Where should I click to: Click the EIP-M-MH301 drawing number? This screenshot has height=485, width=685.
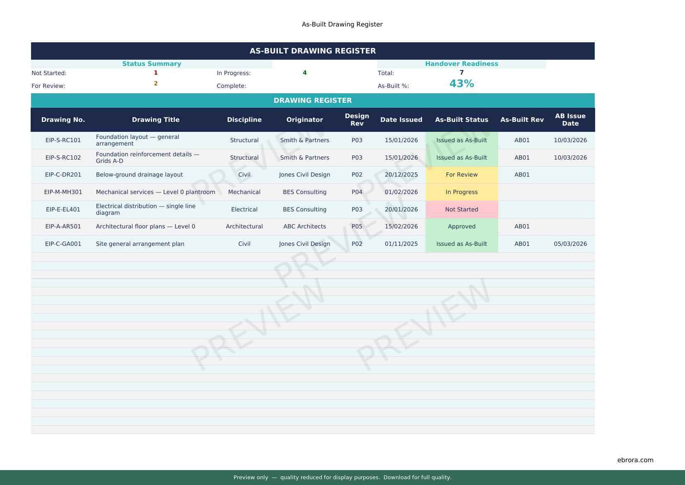63,192
